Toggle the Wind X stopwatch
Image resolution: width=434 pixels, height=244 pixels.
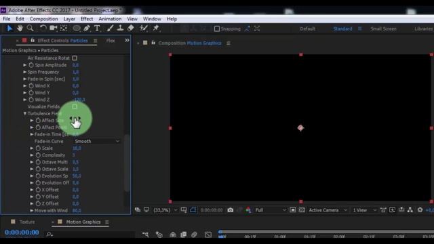point(31,86)
